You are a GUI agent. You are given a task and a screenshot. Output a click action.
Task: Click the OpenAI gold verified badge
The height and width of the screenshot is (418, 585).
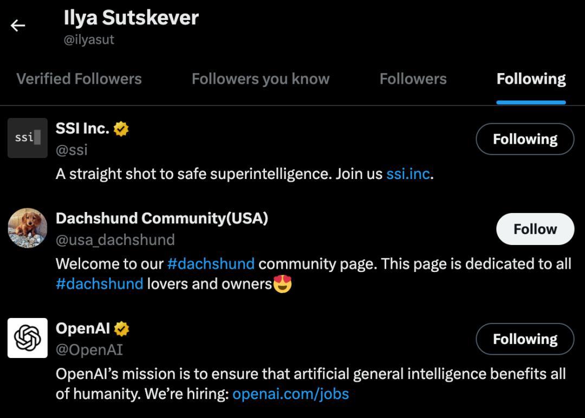(x=122, y=328)
